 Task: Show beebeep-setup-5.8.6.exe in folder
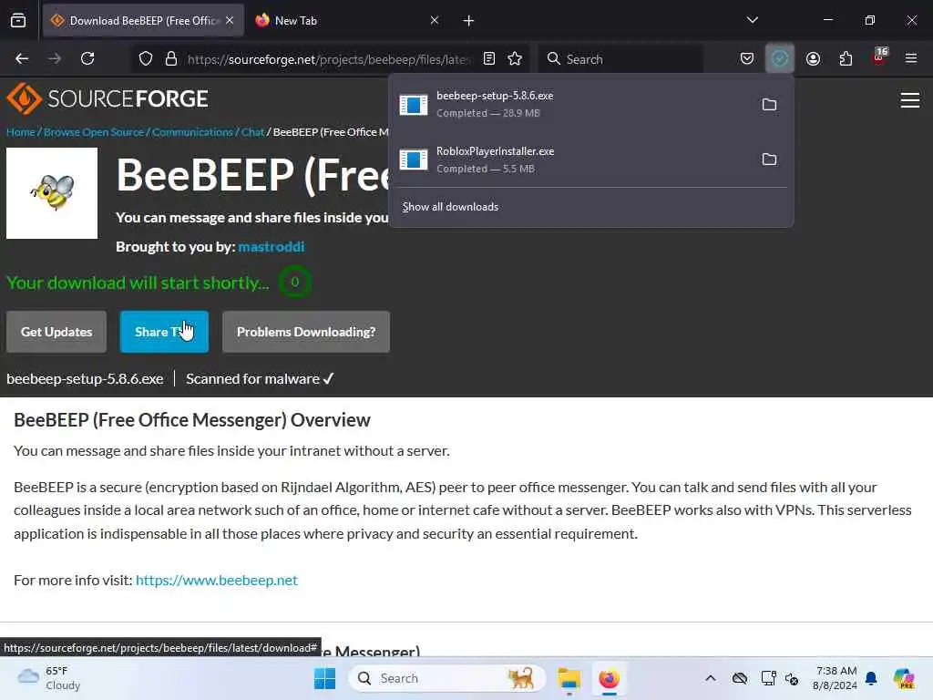point(769,105)
